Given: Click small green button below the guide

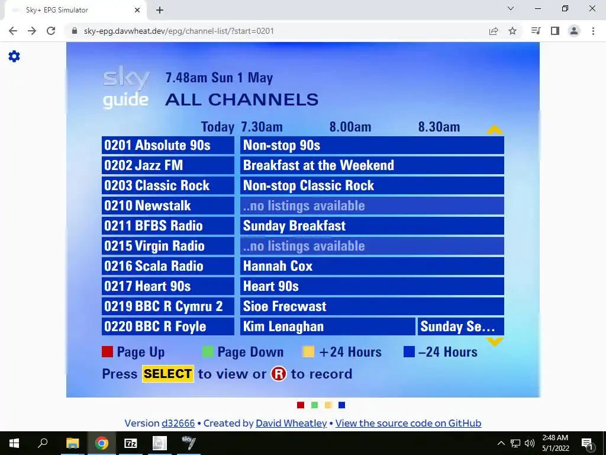Looking at the screenshot, I should (315, 405).
